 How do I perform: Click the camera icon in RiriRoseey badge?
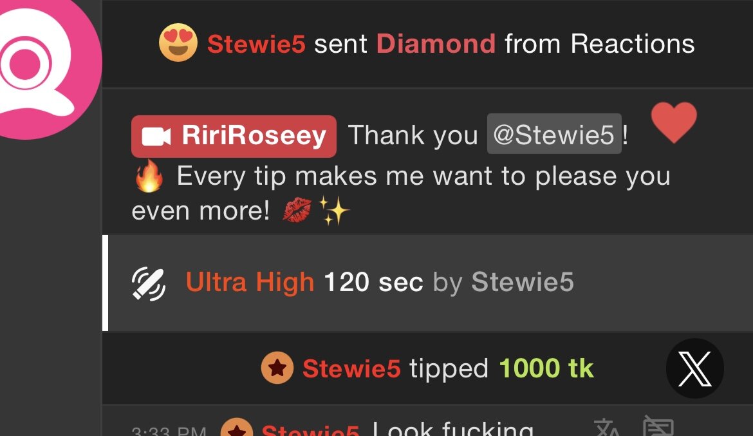[x=156, y=137]
